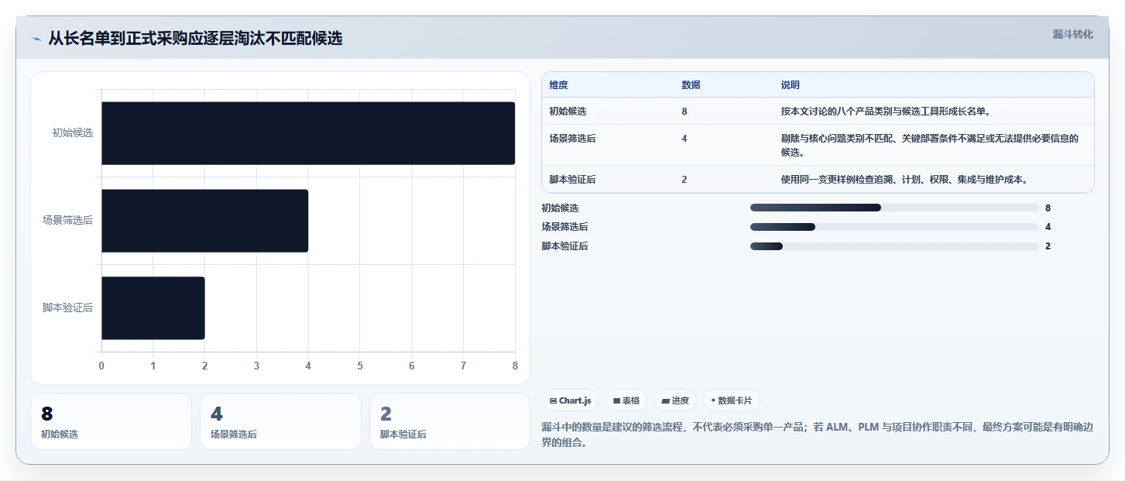Screen dimensions: 1125x481
Task: Click the 场景筛选后 chart bar
Action: coord(205,221)
